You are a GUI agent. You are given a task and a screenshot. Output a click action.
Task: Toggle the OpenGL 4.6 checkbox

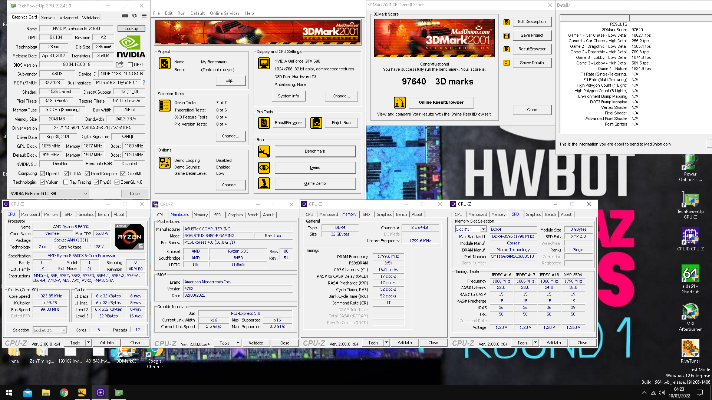pos(117,182)
